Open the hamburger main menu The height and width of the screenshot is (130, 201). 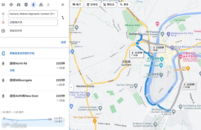coord(3,5)
